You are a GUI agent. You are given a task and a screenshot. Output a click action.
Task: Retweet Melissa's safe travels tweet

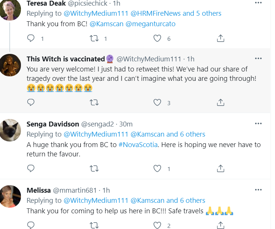pyautogui.click(x=95, y=225)
